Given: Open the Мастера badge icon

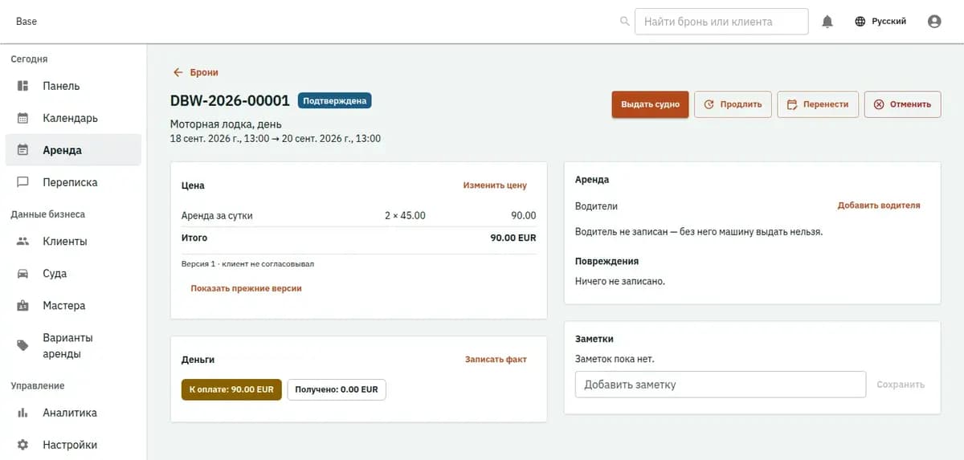Looking at the screenshot, I should click(x=23, y=306).
